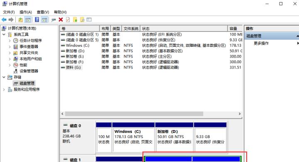Image resolution: width=299 pixels, height=162 pixels.
Task: Expand the 性能 node
Action: coord(10,65)
